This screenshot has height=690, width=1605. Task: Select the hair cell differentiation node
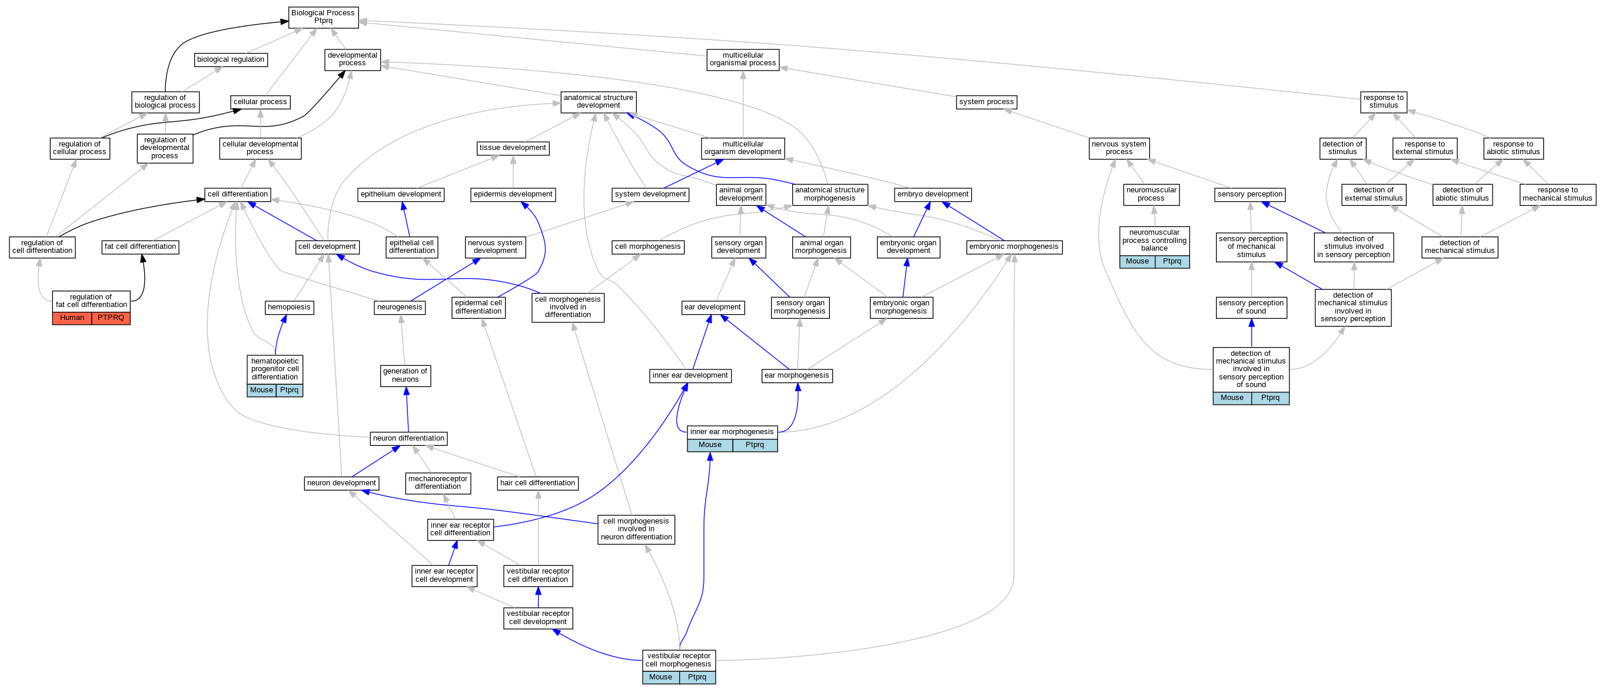[537, 482]
